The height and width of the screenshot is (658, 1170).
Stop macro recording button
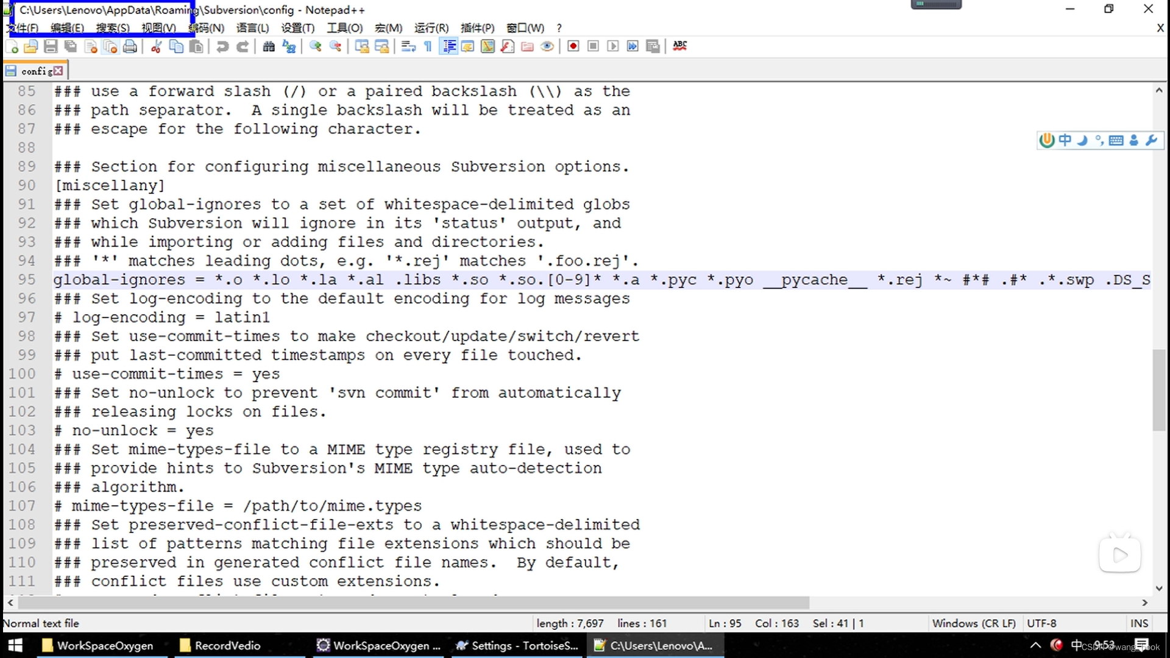click(593, 46)
